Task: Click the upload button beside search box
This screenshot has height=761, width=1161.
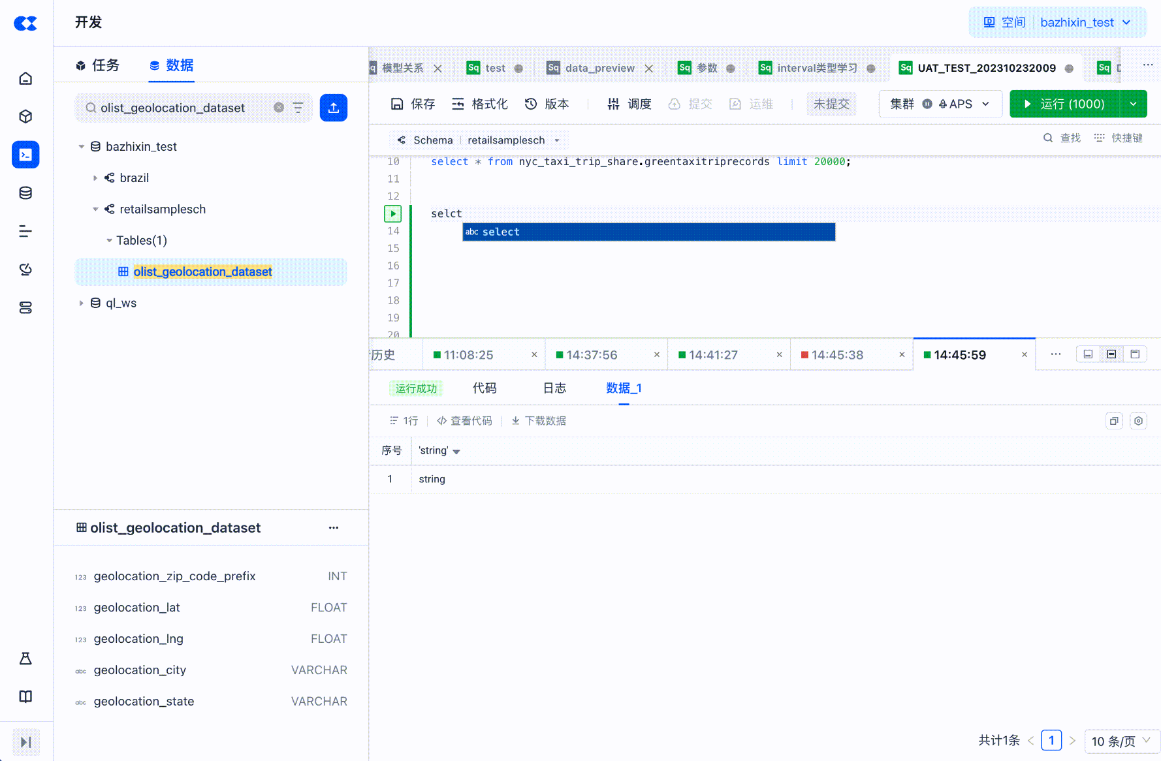Action: 333,108
